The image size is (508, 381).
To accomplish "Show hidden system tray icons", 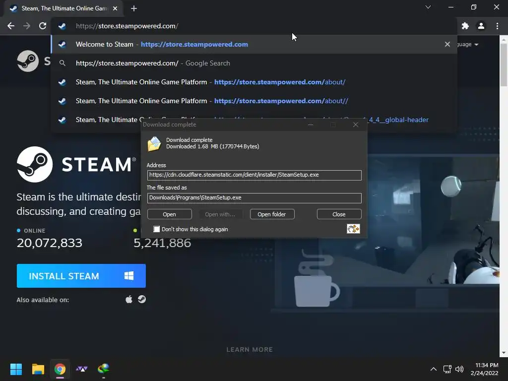I will pyautogui.click(x=434, y=369).
